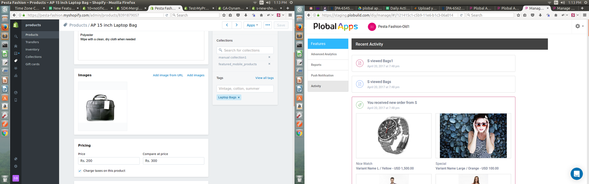Viewport: 589px width, 184px height.
Task: Remove featured_mobile_products collection
Action: [x=269, y=64]
